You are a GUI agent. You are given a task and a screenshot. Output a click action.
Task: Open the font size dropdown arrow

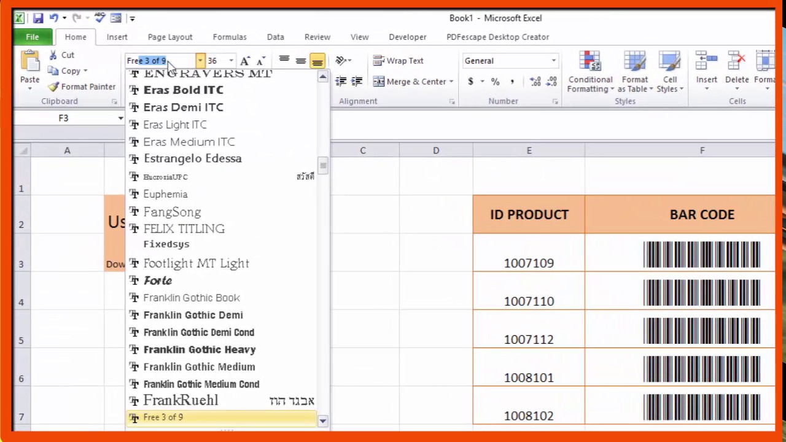[231, 61]
